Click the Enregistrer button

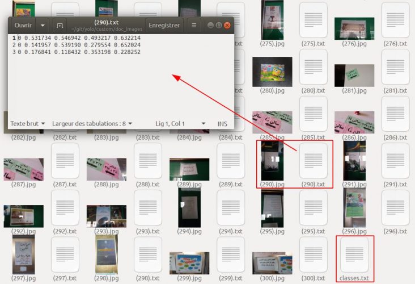click(x=164, y=26)
